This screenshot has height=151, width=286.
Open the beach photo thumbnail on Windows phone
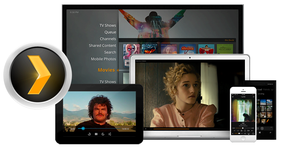click(x=263, y=102)
